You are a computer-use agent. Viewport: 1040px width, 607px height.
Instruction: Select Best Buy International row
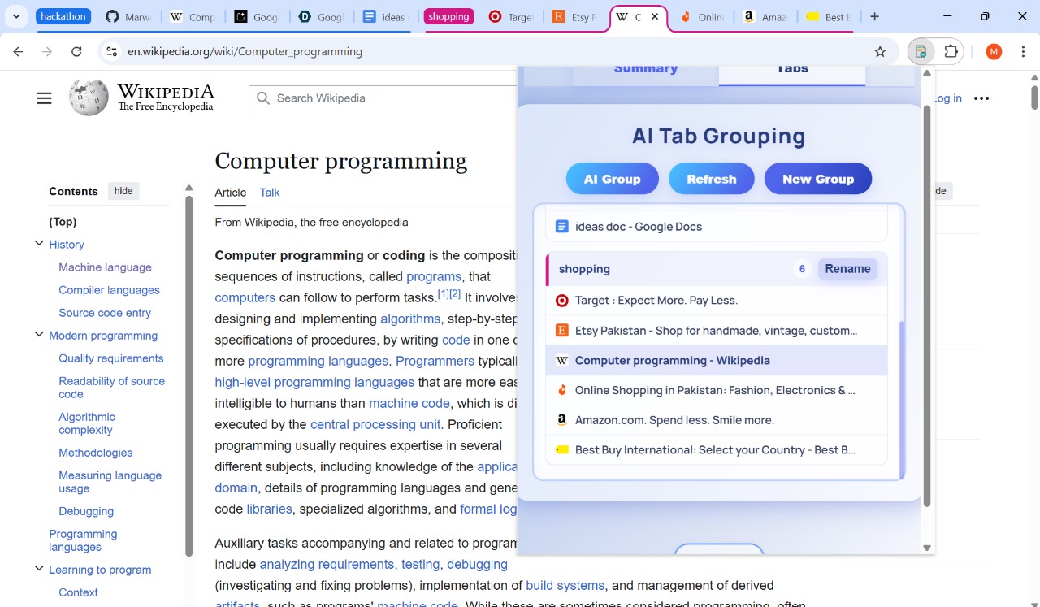click(x=717, y=449)
